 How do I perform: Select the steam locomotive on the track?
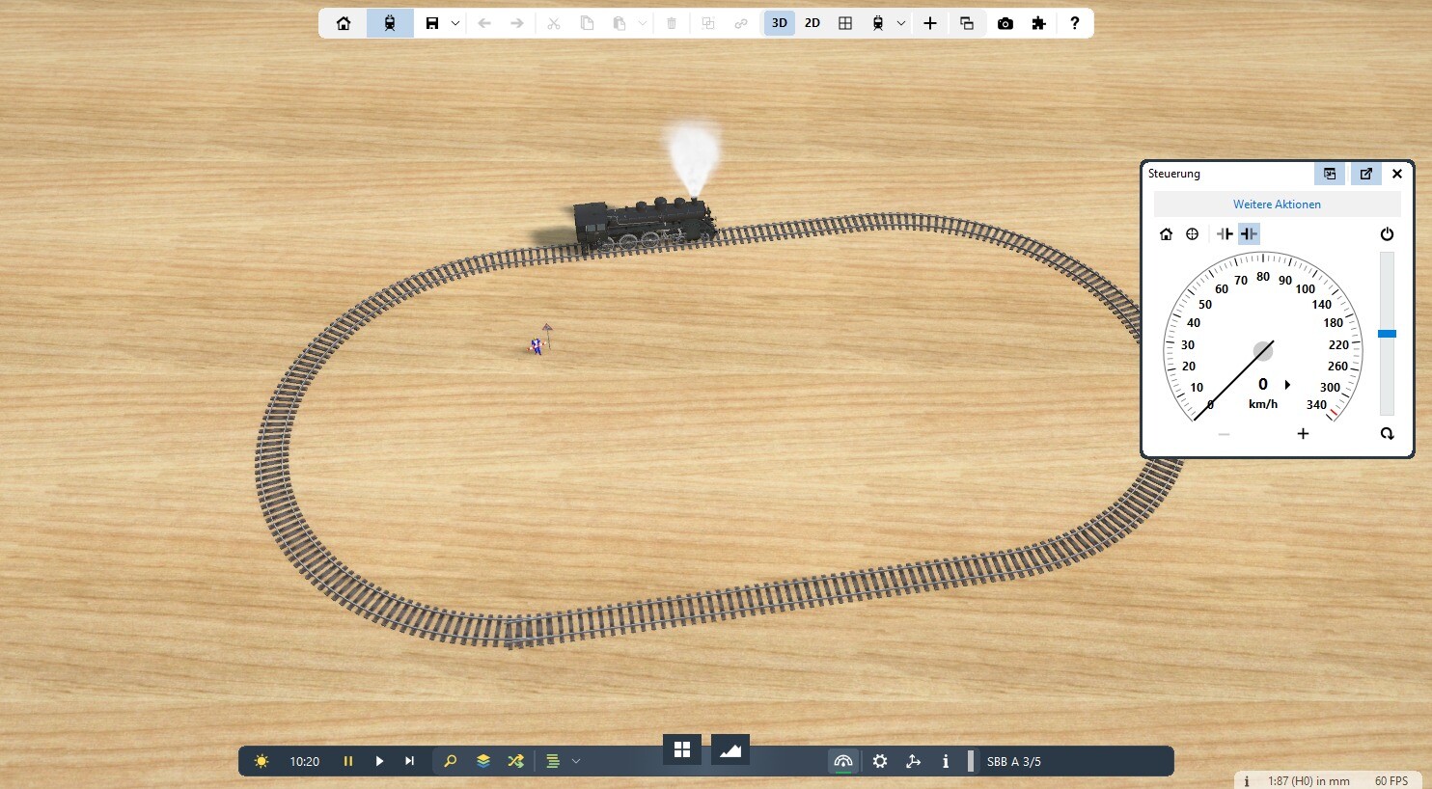(645, 224)
